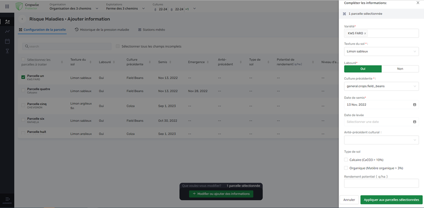This screenshot has height=208, width=424.
Task: Switch to Historique de la pression maladie tab
Action: (x=102, y=30)
